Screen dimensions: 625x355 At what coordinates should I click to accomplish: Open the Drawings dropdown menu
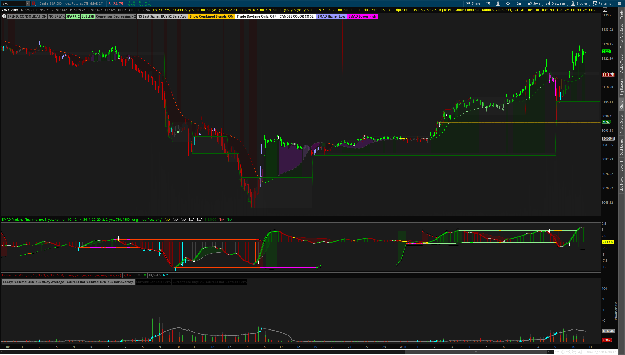click(556, 3)
